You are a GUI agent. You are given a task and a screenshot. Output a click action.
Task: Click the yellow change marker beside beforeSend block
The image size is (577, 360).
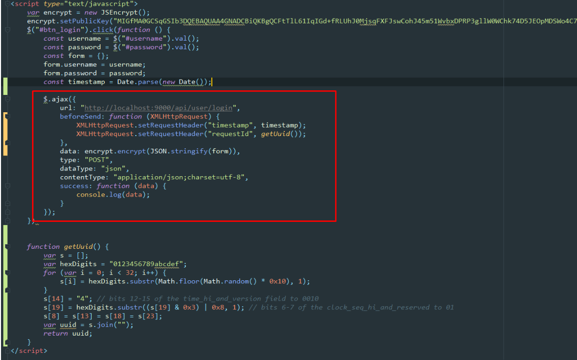point(5,134)
